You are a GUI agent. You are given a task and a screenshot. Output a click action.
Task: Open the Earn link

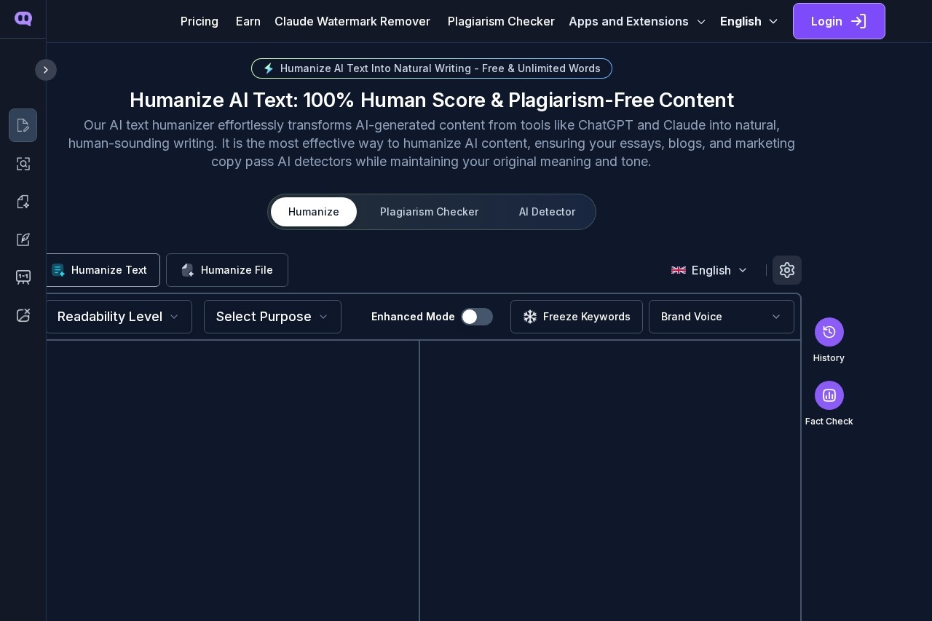(248, 21)
